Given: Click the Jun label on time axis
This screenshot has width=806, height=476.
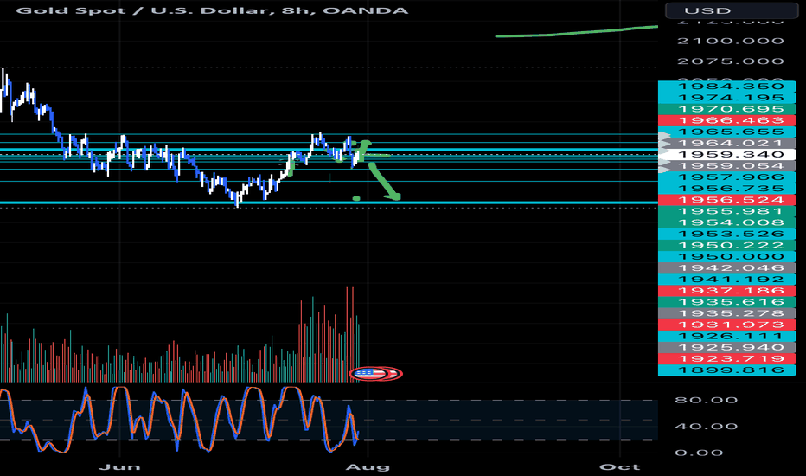Looking at the screenshot, I should tap(119, 466).
